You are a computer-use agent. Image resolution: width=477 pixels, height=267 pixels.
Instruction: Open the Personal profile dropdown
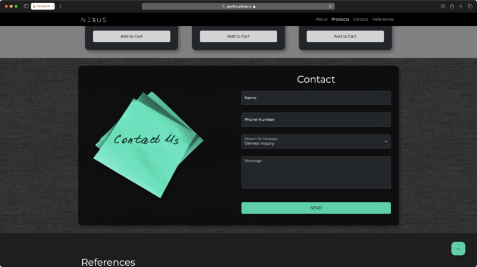42,6
